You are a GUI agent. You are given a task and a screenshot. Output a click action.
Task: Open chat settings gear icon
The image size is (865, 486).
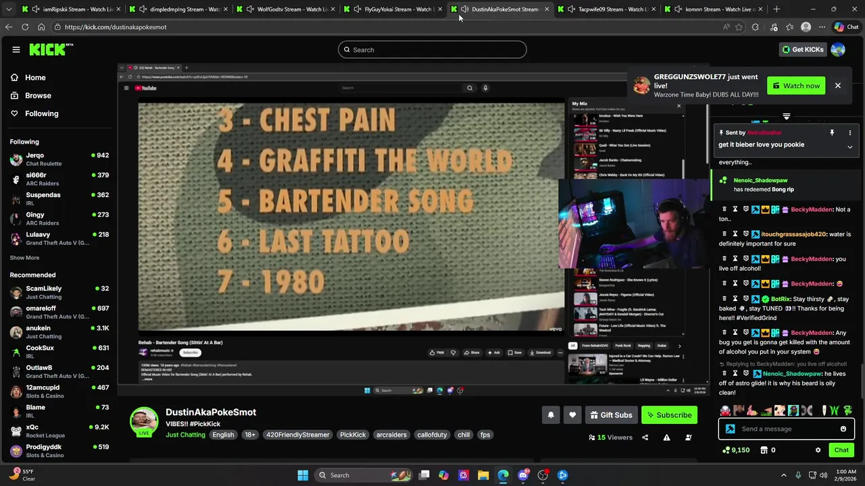tap(818, 450)
